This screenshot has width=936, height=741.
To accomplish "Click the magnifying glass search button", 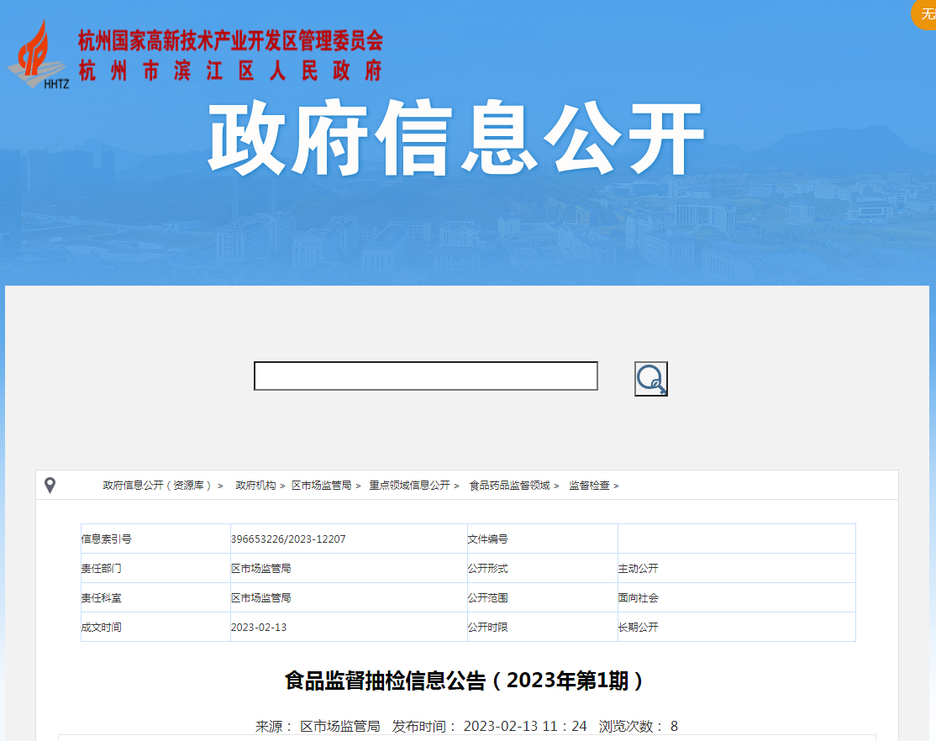I will coord(650,379).
